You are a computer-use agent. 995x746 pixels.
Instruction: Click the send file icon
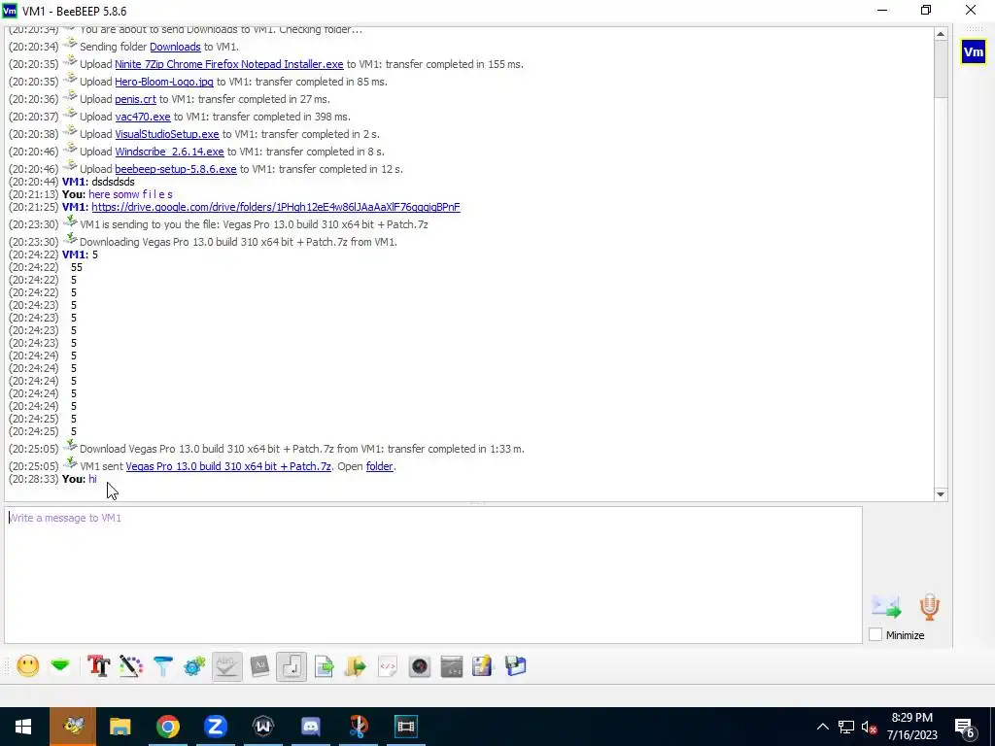(324, 666)
